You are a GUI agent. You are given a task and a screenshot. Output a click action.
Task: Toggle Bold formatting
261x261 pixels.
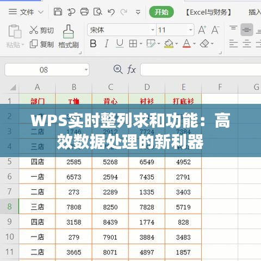(x=93, y=43)
